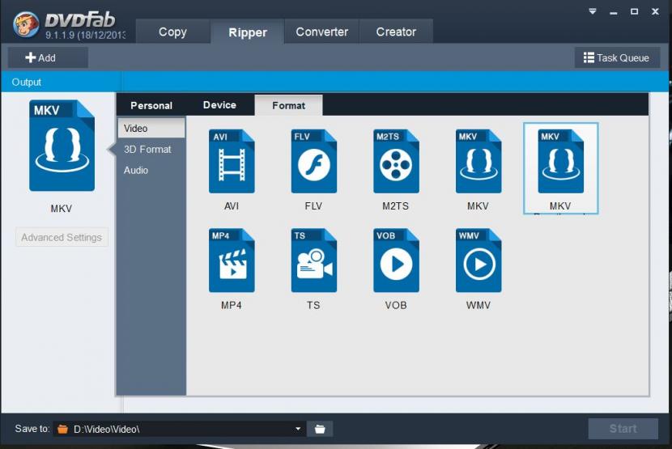Choose the WMV format icon
The height and width of the screenshot is (449, 672).
(x=478, y=260)
